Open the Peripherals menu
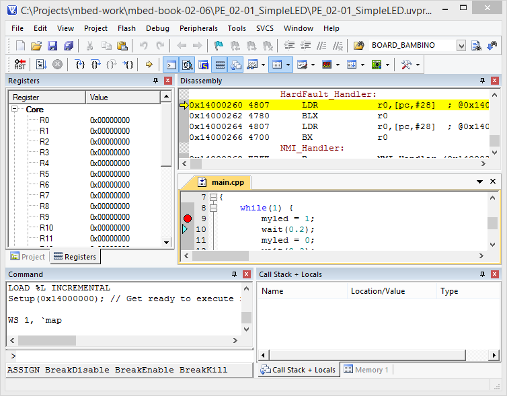The height and width of the screenshot is (396, 507). (198, 28)
